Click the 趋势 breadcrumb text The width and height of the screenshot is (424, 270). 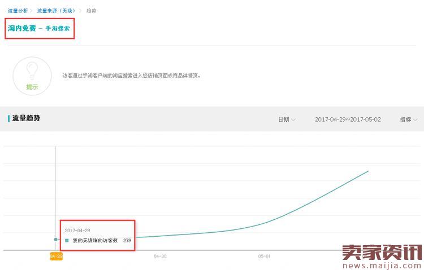[x=92, y=11]
